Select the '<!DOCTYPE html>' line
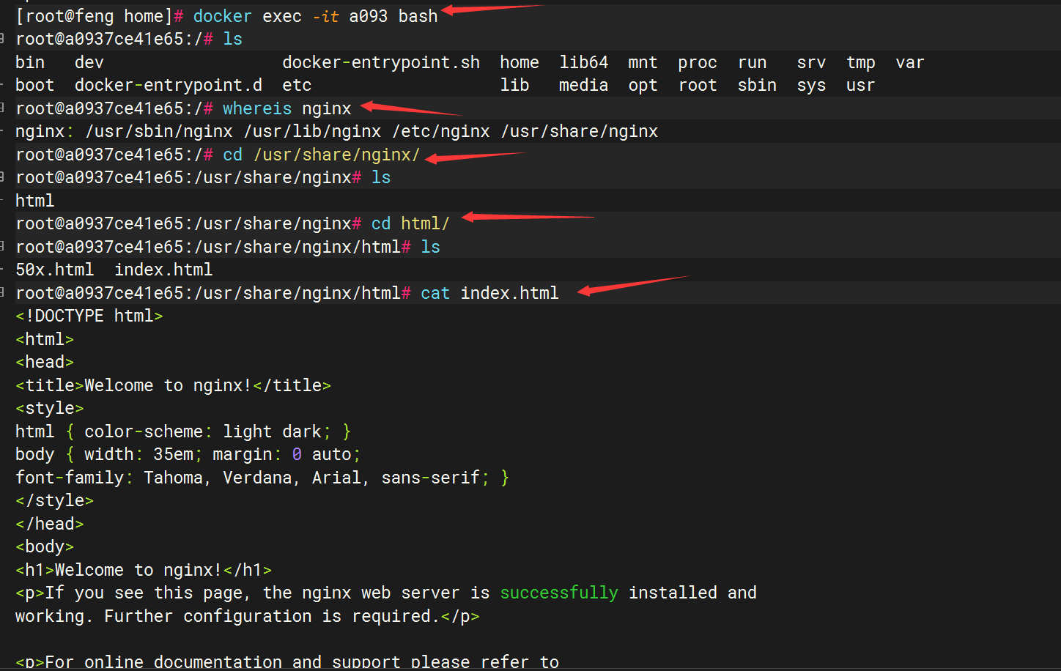Screen dimensions: 1061x671 [89, 316]
